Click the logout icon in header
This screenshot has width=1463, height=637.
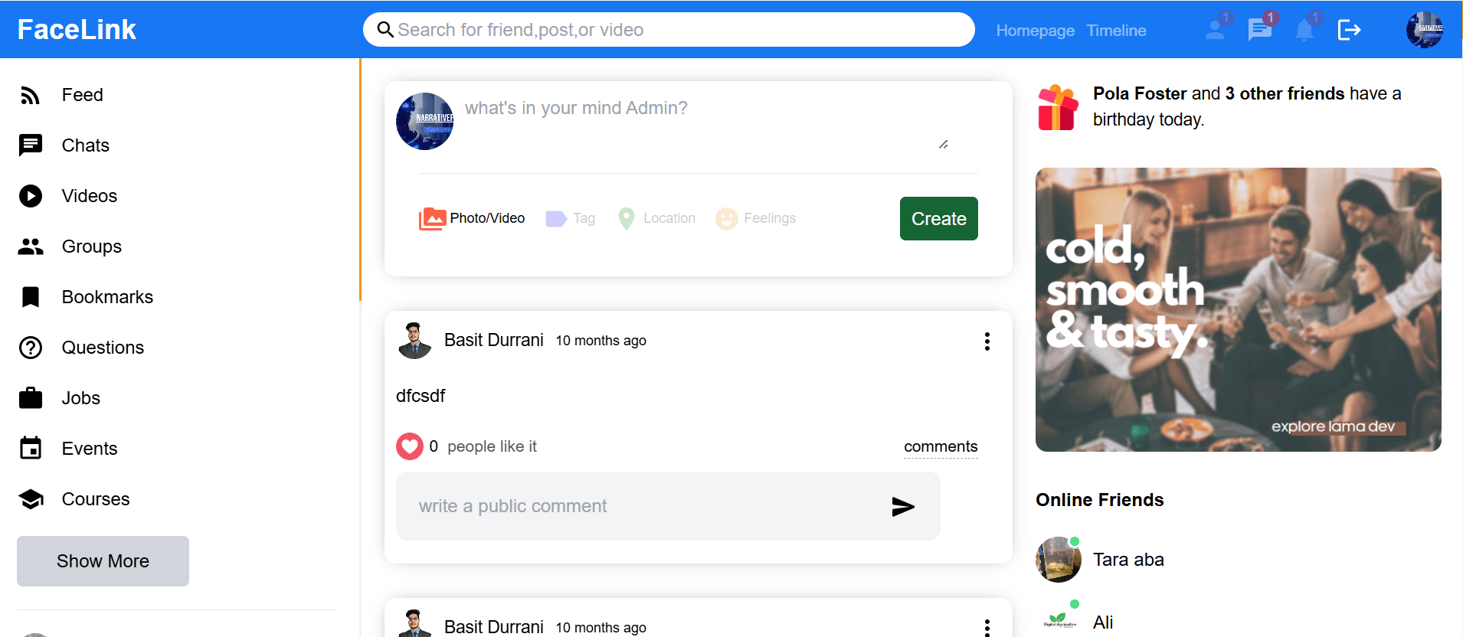click(x=1349, y=30)
